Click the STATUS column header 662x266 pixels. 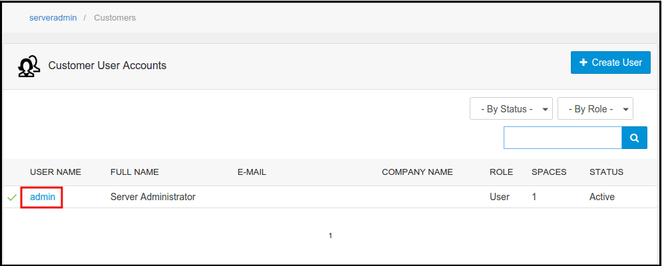pyautogui.click(x=606, y=172)
